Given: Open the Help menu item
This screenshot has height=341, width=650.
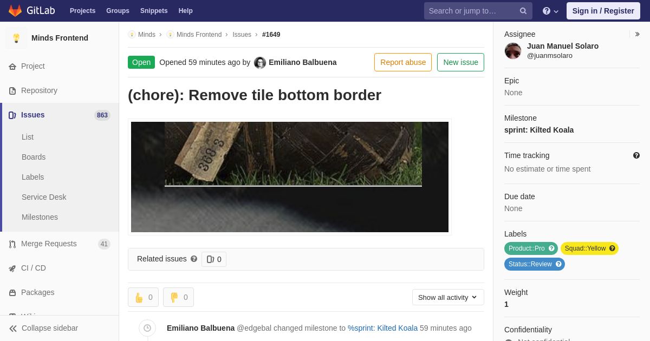Looking at the screenshot, I should [186, 11].
